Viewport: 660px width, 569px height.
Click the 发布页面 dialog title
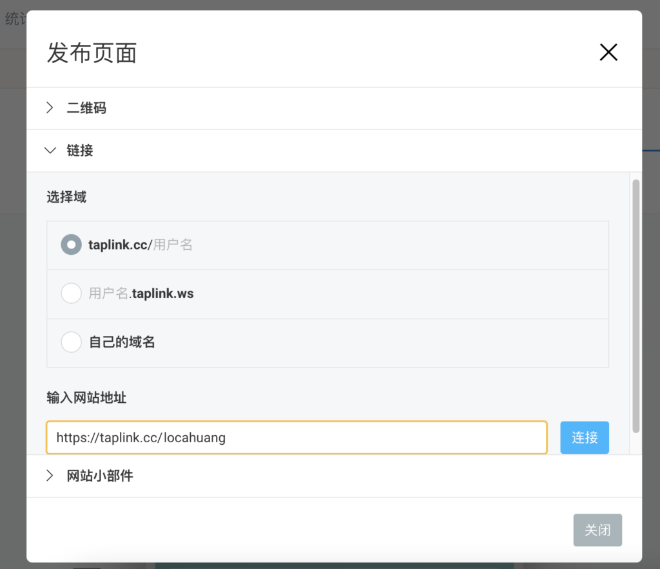tap(92, 53)
